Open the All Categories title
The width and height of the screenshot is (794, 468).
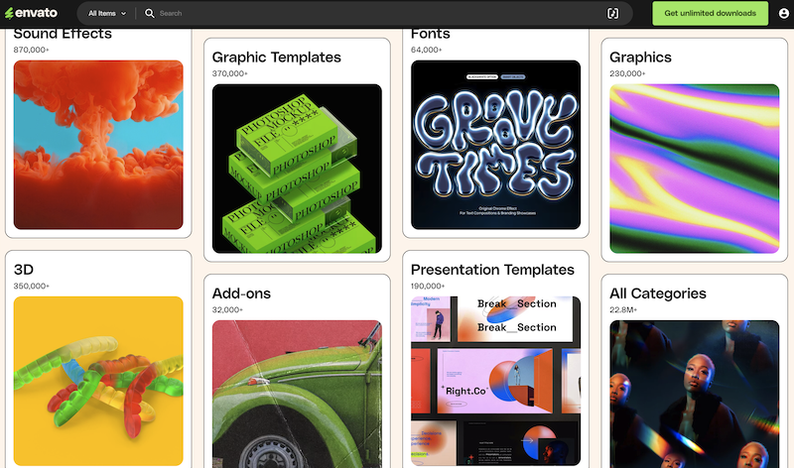[x=657, y=293]
